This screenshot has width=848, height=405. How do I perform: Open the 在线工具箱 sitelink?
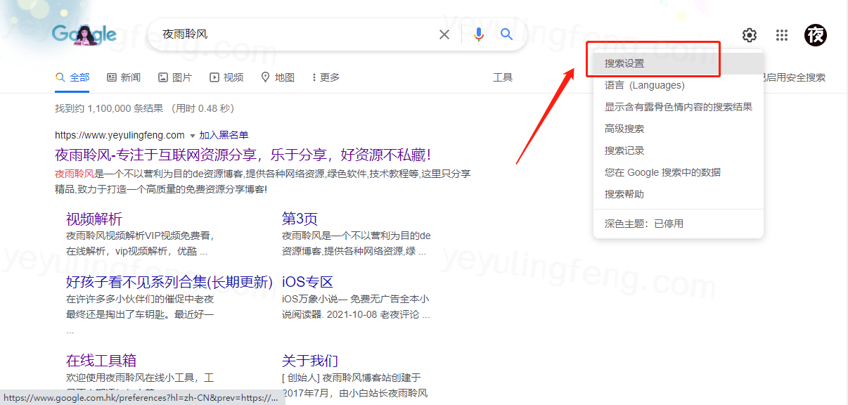coord(101,361)
